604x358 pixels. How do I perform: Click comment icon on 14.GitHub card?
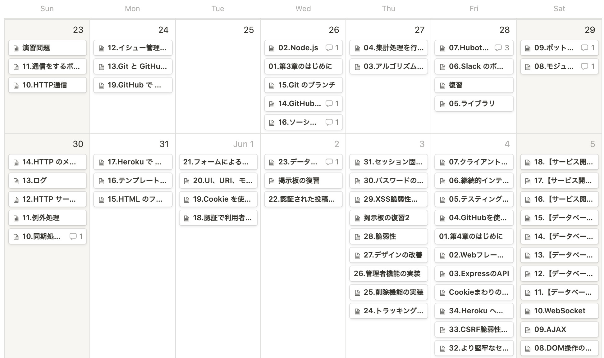coord(329,104)
